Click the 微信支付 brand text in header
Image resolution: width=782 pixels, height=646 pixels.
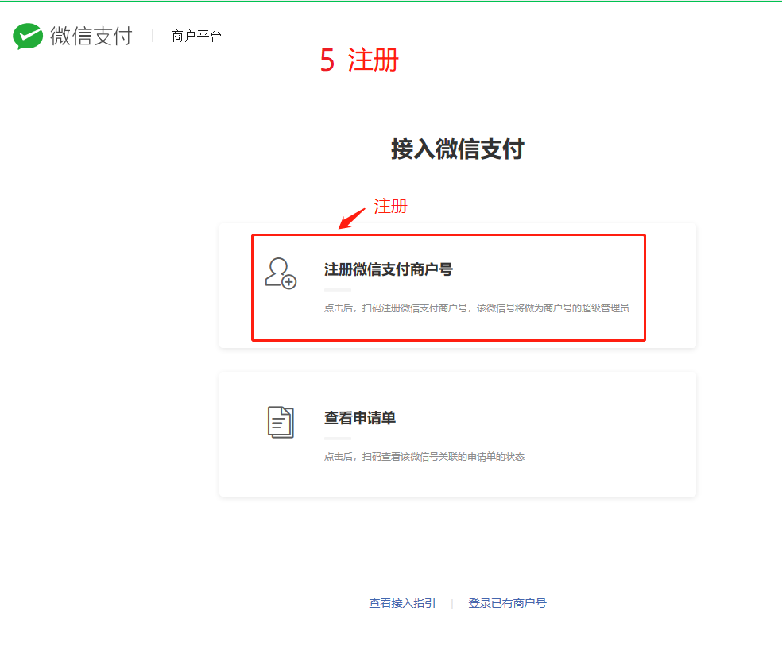point(91,37)
